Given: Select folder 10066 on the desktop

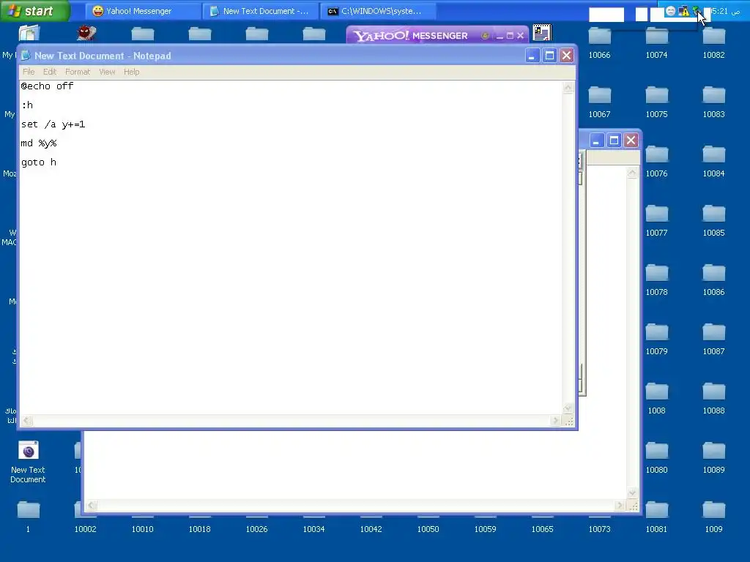Looking at the screenshot, I should coord(599,43).
